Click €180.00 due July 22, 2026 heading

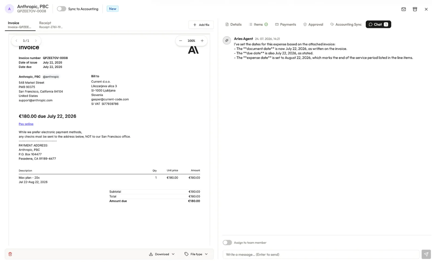tap(47, 116)
